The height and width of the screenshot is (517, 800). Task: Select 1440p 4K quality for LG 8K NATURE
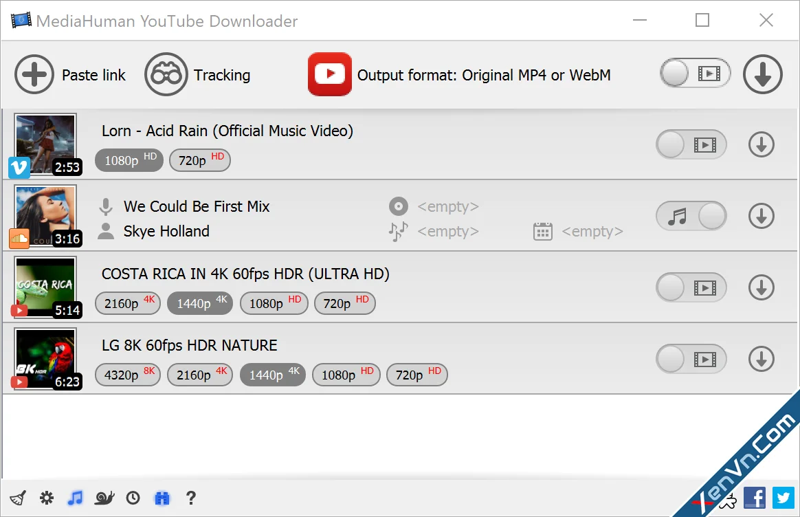click(x=273, y=375)
